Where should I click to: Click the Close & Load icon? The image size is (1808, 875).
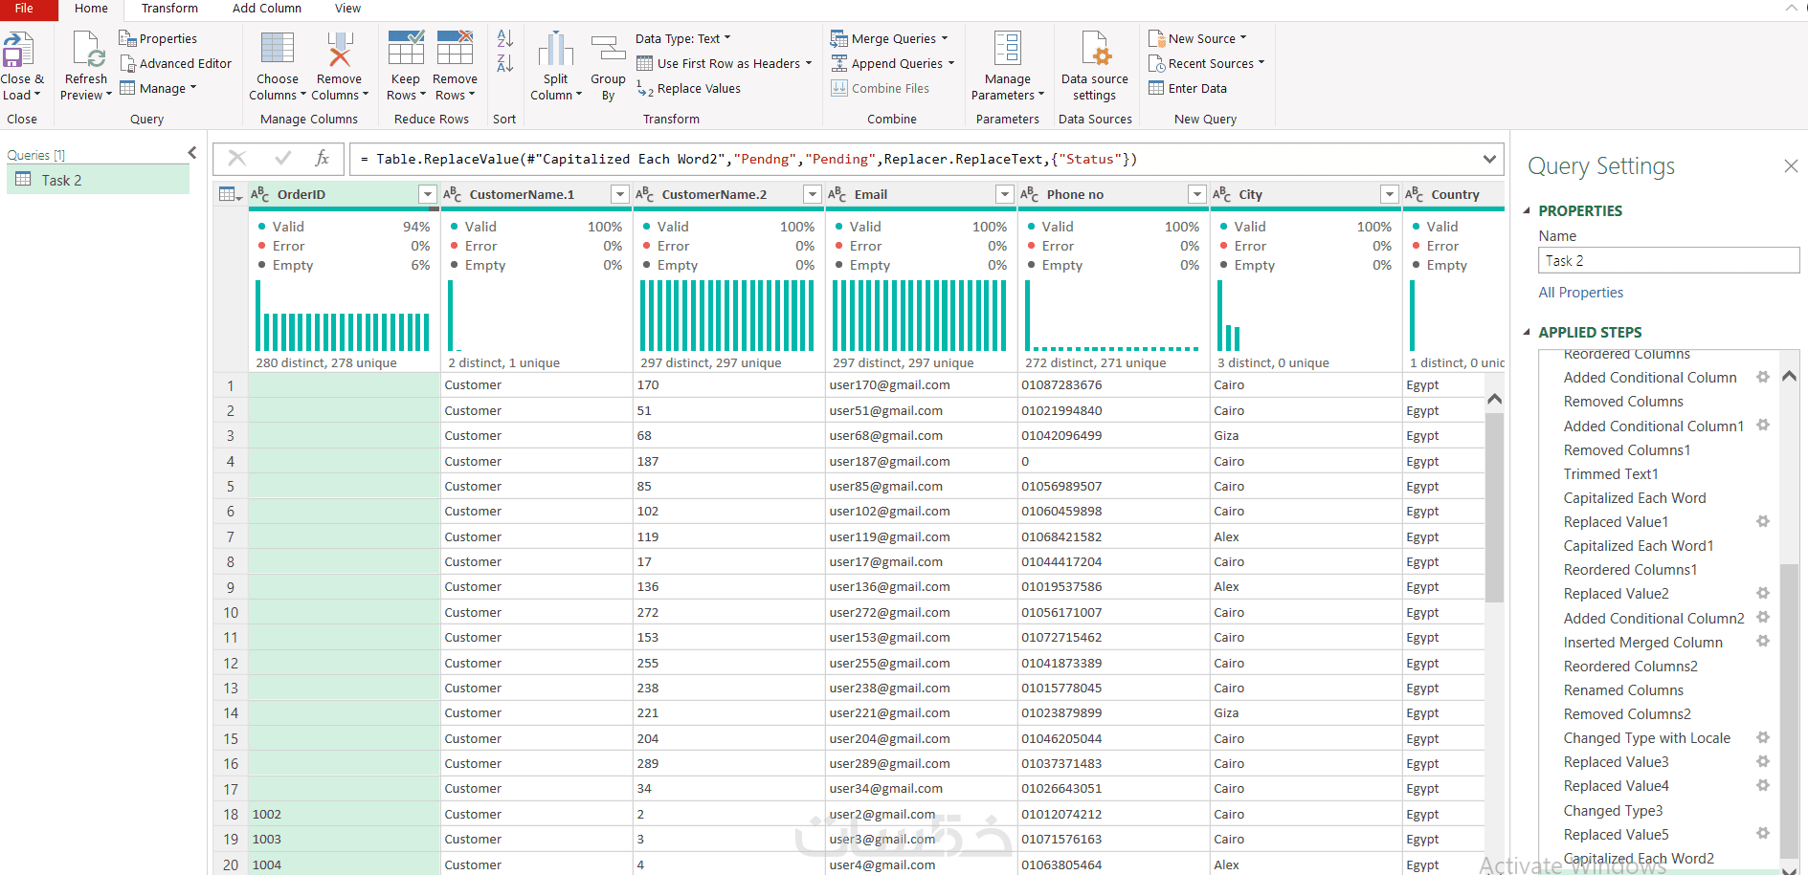tap(19, 51)
